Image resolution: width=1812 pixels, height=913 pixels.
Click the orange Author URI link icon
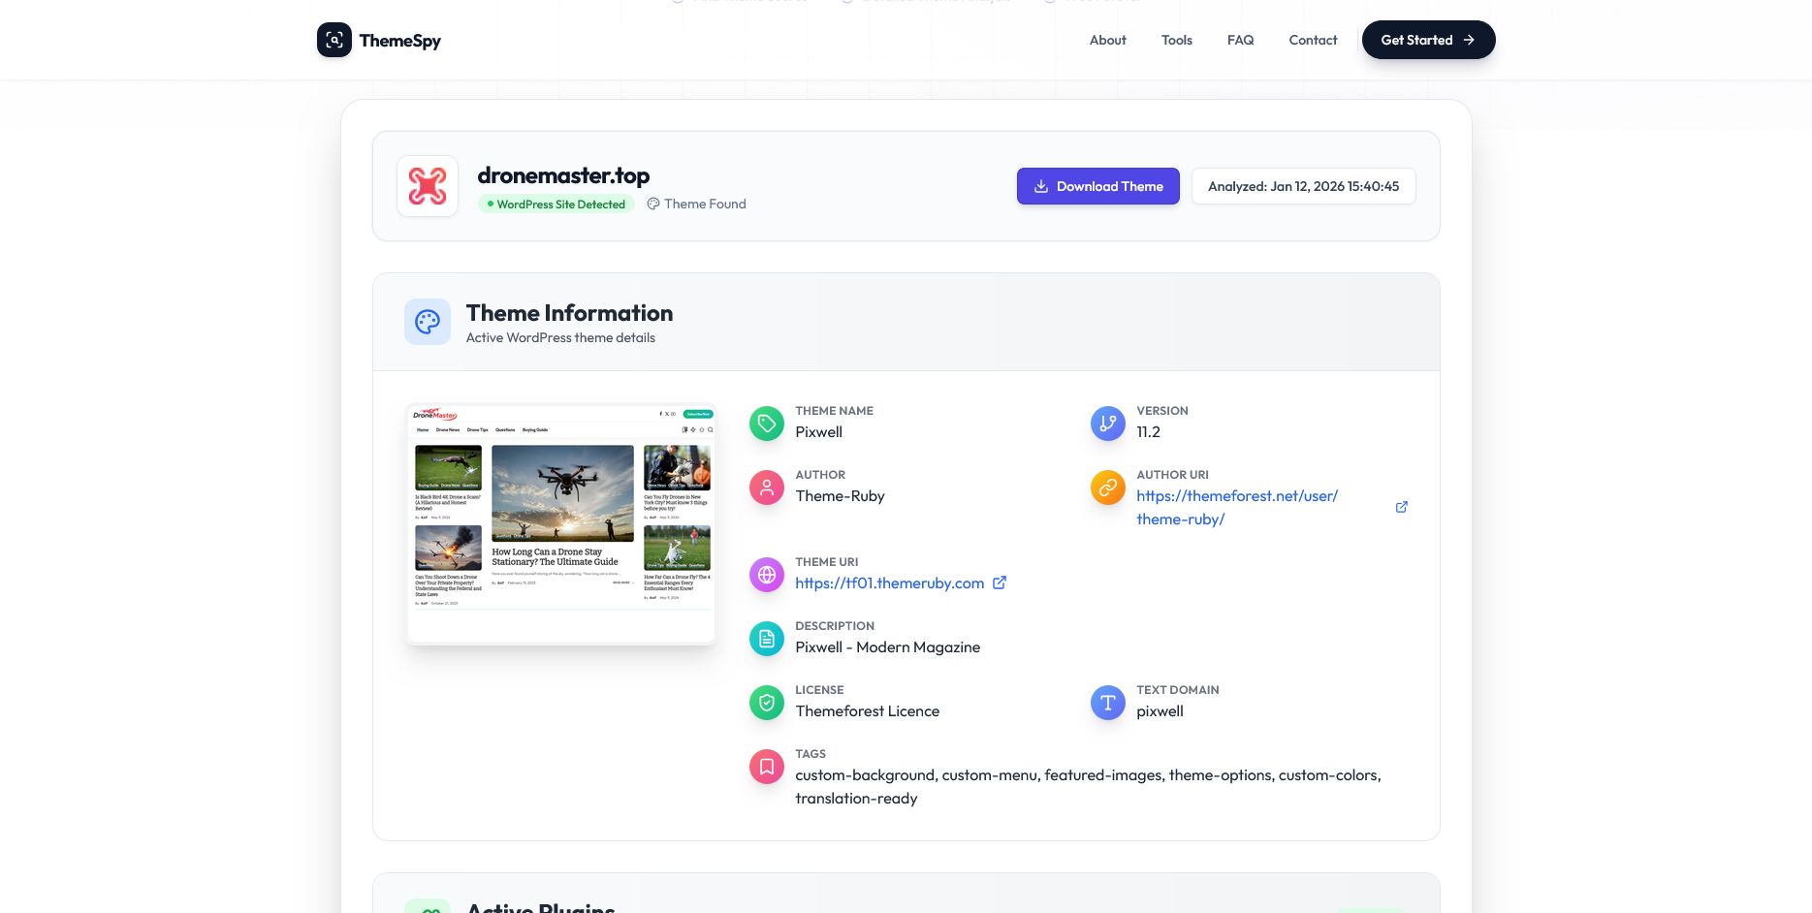[x=1108, y=488]
